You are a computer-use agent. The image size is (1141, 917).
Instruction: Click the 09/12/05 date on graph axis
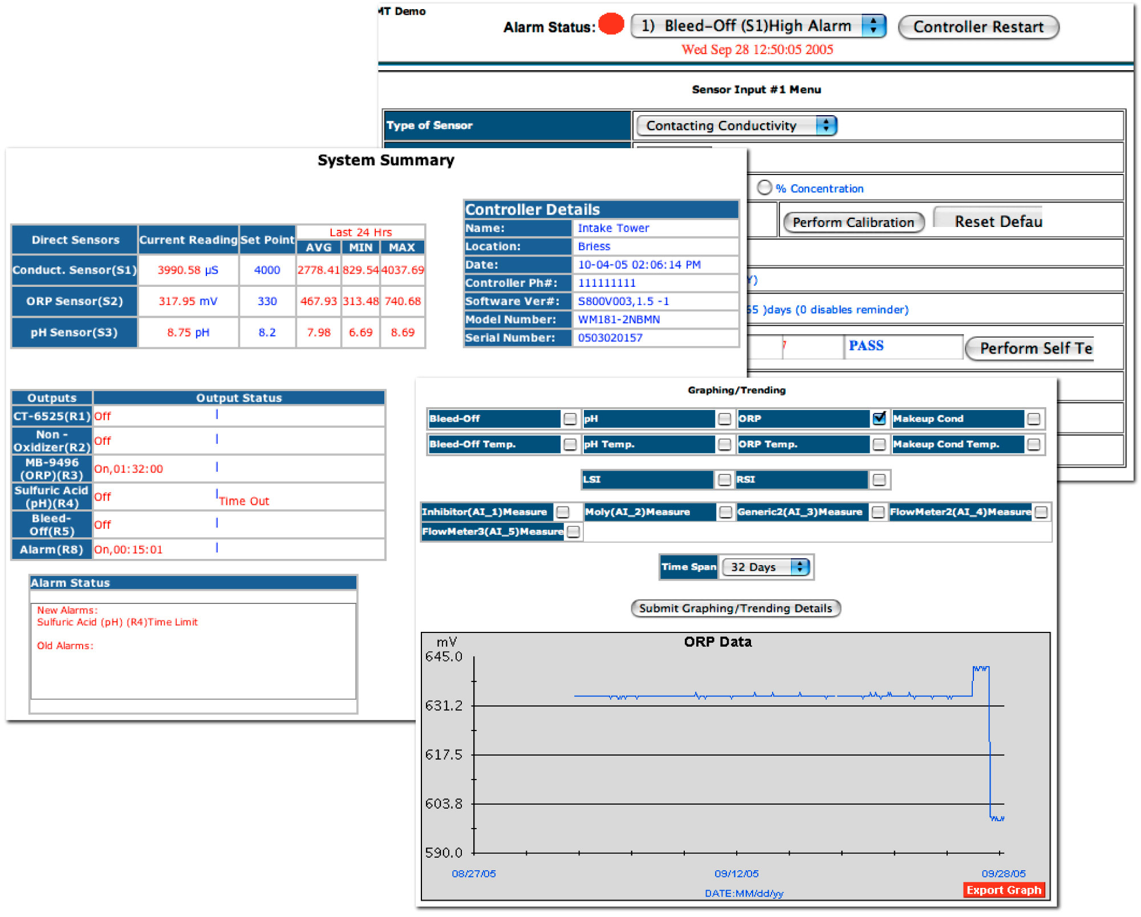(736, 874)
